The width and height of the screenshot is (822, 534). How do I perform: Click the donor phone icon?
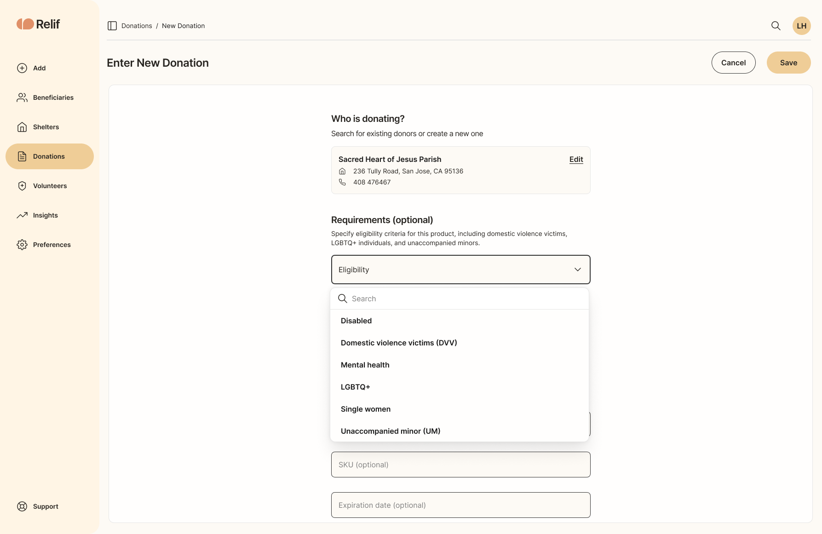342,182
